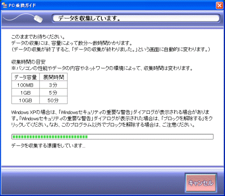Click the 10GB table cell
The width and height of the screenshot is (225, 196).
(x=25, y=100)
